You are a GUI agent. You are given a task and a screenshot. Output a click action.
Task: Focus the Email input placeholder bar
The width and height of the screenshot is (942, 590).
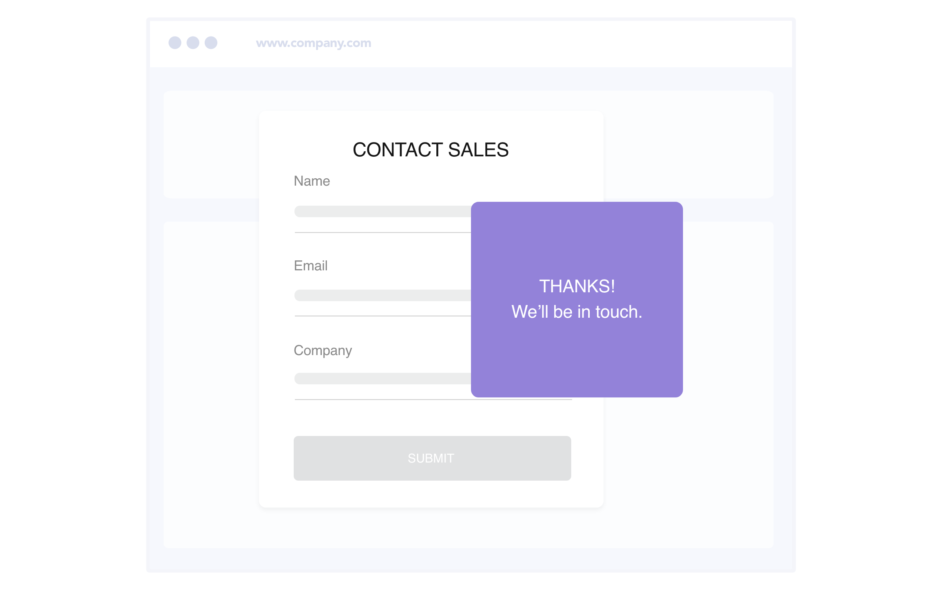coord(383,295)
